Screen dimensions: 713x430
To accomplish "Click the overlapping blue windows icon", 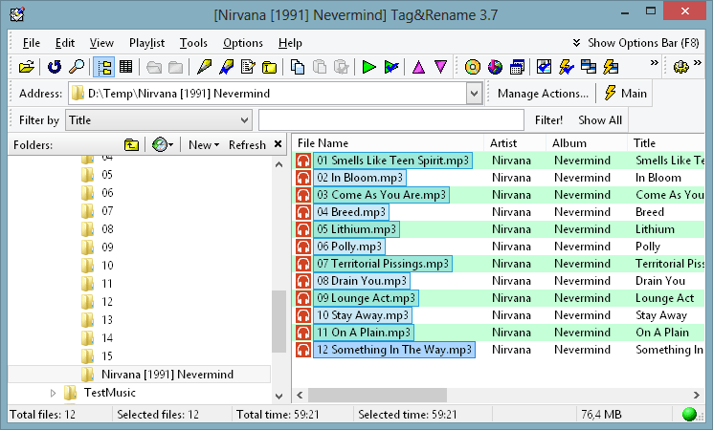I will tap(589, 67).
